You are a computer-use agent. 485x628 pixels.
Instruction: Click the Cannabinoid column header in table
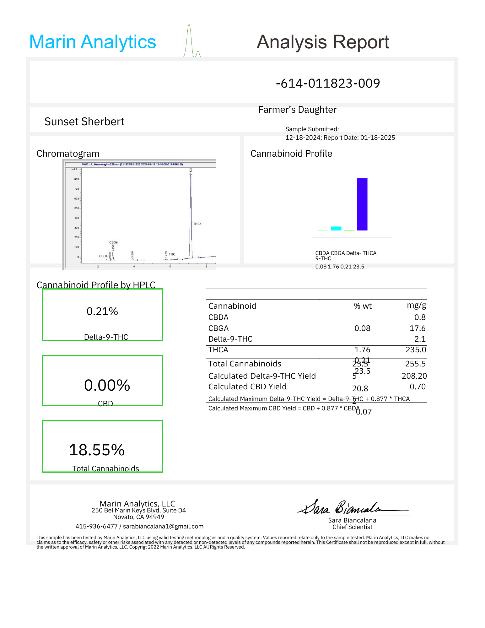pos(232,306)
